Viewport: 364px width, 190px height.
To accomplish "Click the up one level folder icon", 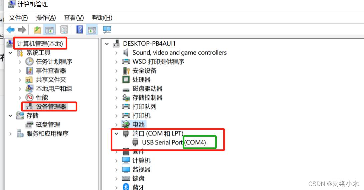I will point(37,30).
